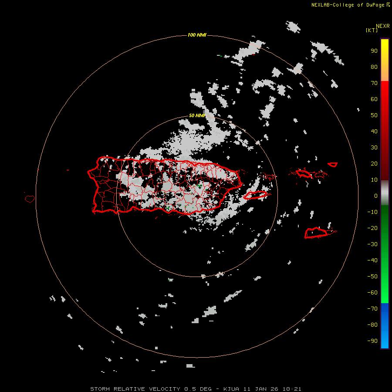The width and height of the screenshot is (392, 392).
Task: Click the 50 value on velocity scale
Action: coord(374,115)
